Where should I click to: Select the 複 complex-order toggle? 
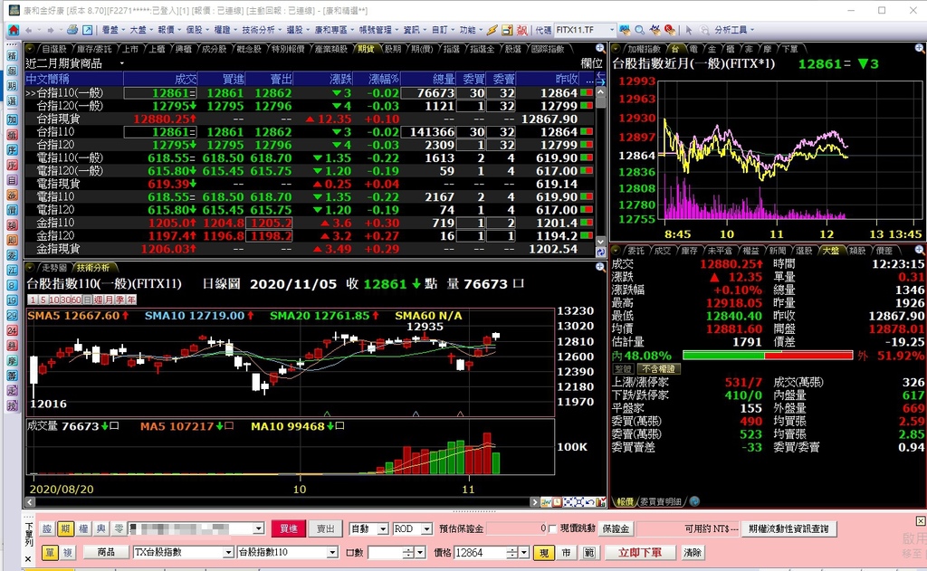pyautogui.click(x=67, y=552)
